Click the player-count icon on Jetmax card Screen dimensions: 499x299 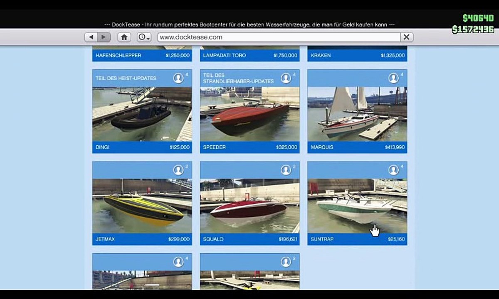point(178,170)
